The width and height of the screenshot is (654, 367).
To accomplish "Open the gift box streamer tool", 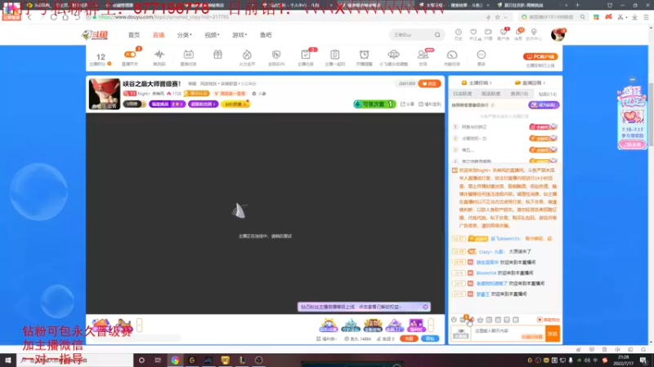I will tap(217, 55).
